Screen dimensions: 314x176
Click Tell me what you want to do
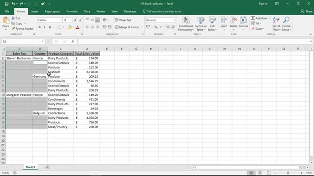click(162, 11)
